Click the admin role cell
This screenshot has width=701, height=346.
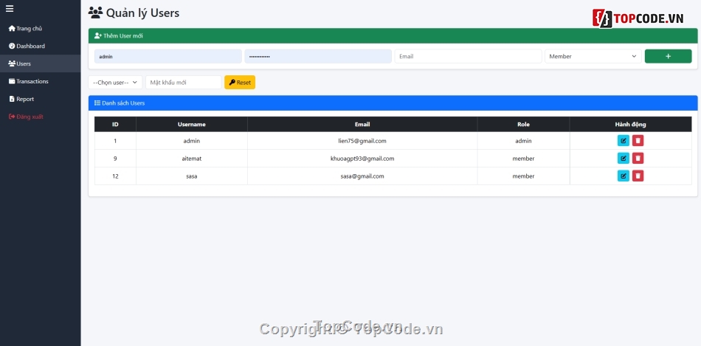point(523,141)
